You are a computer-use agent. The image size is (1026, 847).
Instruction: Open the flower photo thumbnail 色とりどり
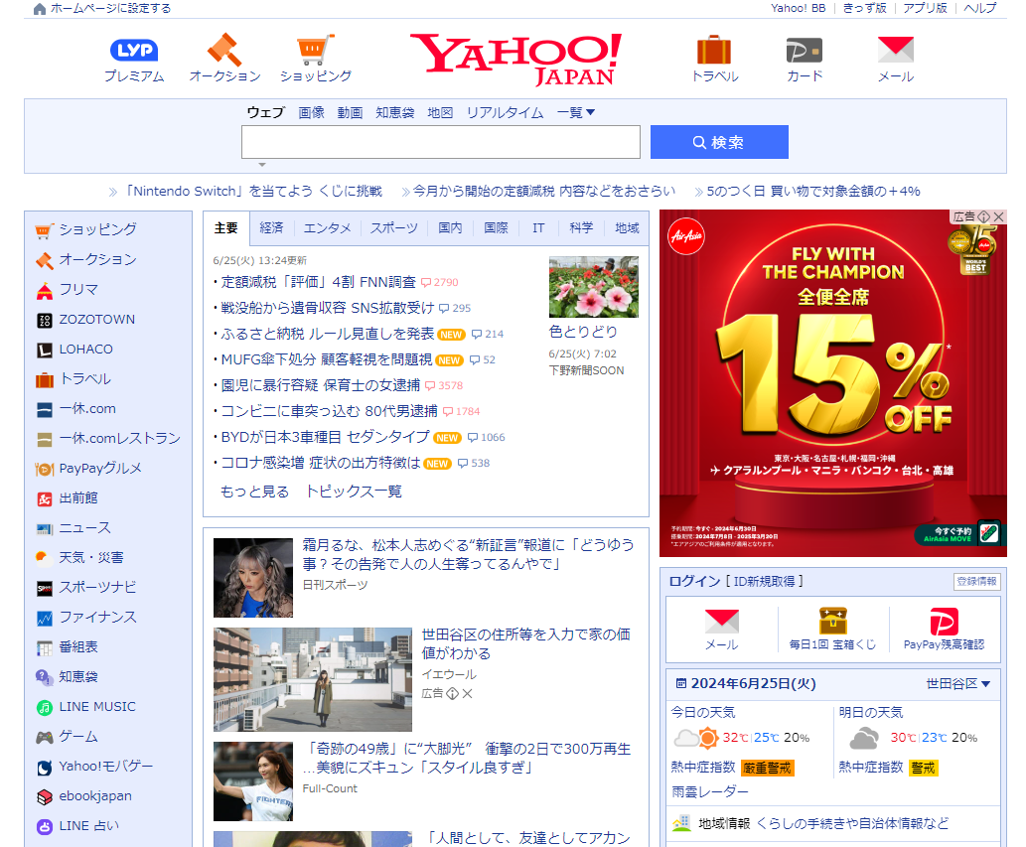point(594,287)
